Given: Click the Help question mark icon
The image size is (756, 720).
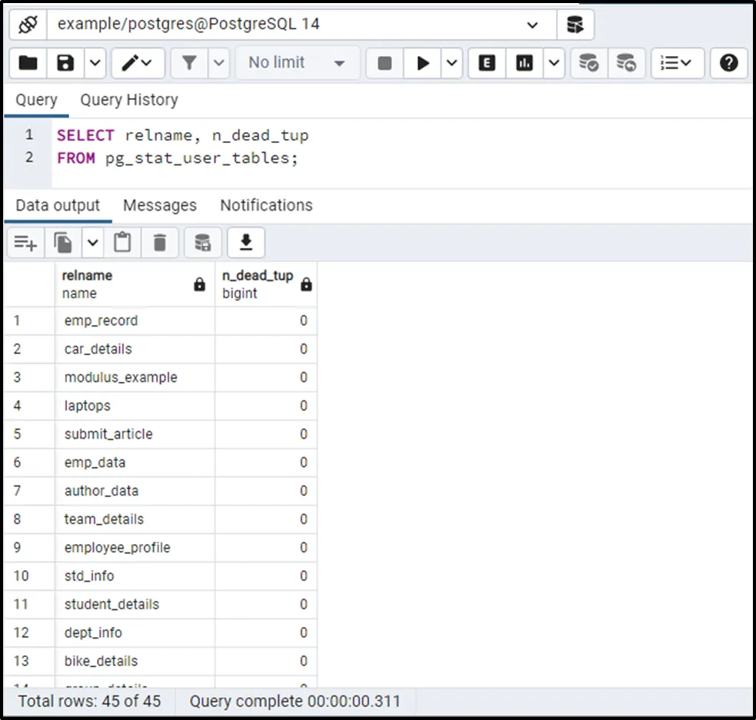Looking at the screenshot, I should pos(728,63).
